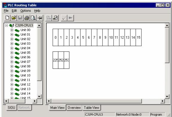Expand the Unit 14 tree node
This screenshot has width=172, height=117.
pyautogui.click(x=12, y=94)
